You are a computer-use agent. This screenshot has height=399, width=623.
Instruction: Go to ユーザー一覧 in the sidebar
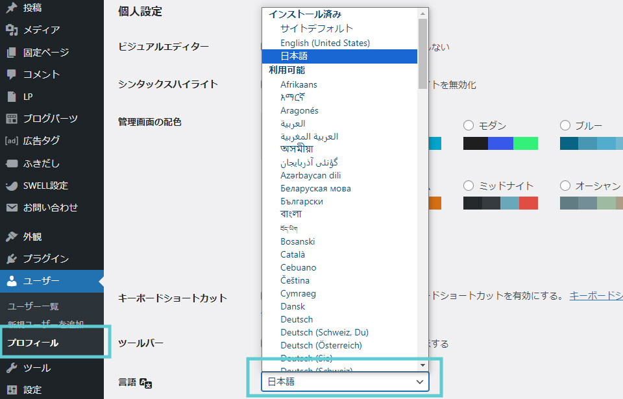pos(32,306)
